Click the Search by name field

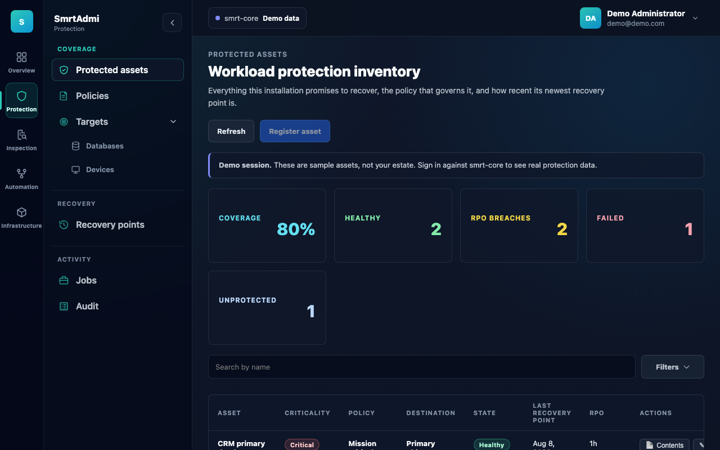[422, 367]
